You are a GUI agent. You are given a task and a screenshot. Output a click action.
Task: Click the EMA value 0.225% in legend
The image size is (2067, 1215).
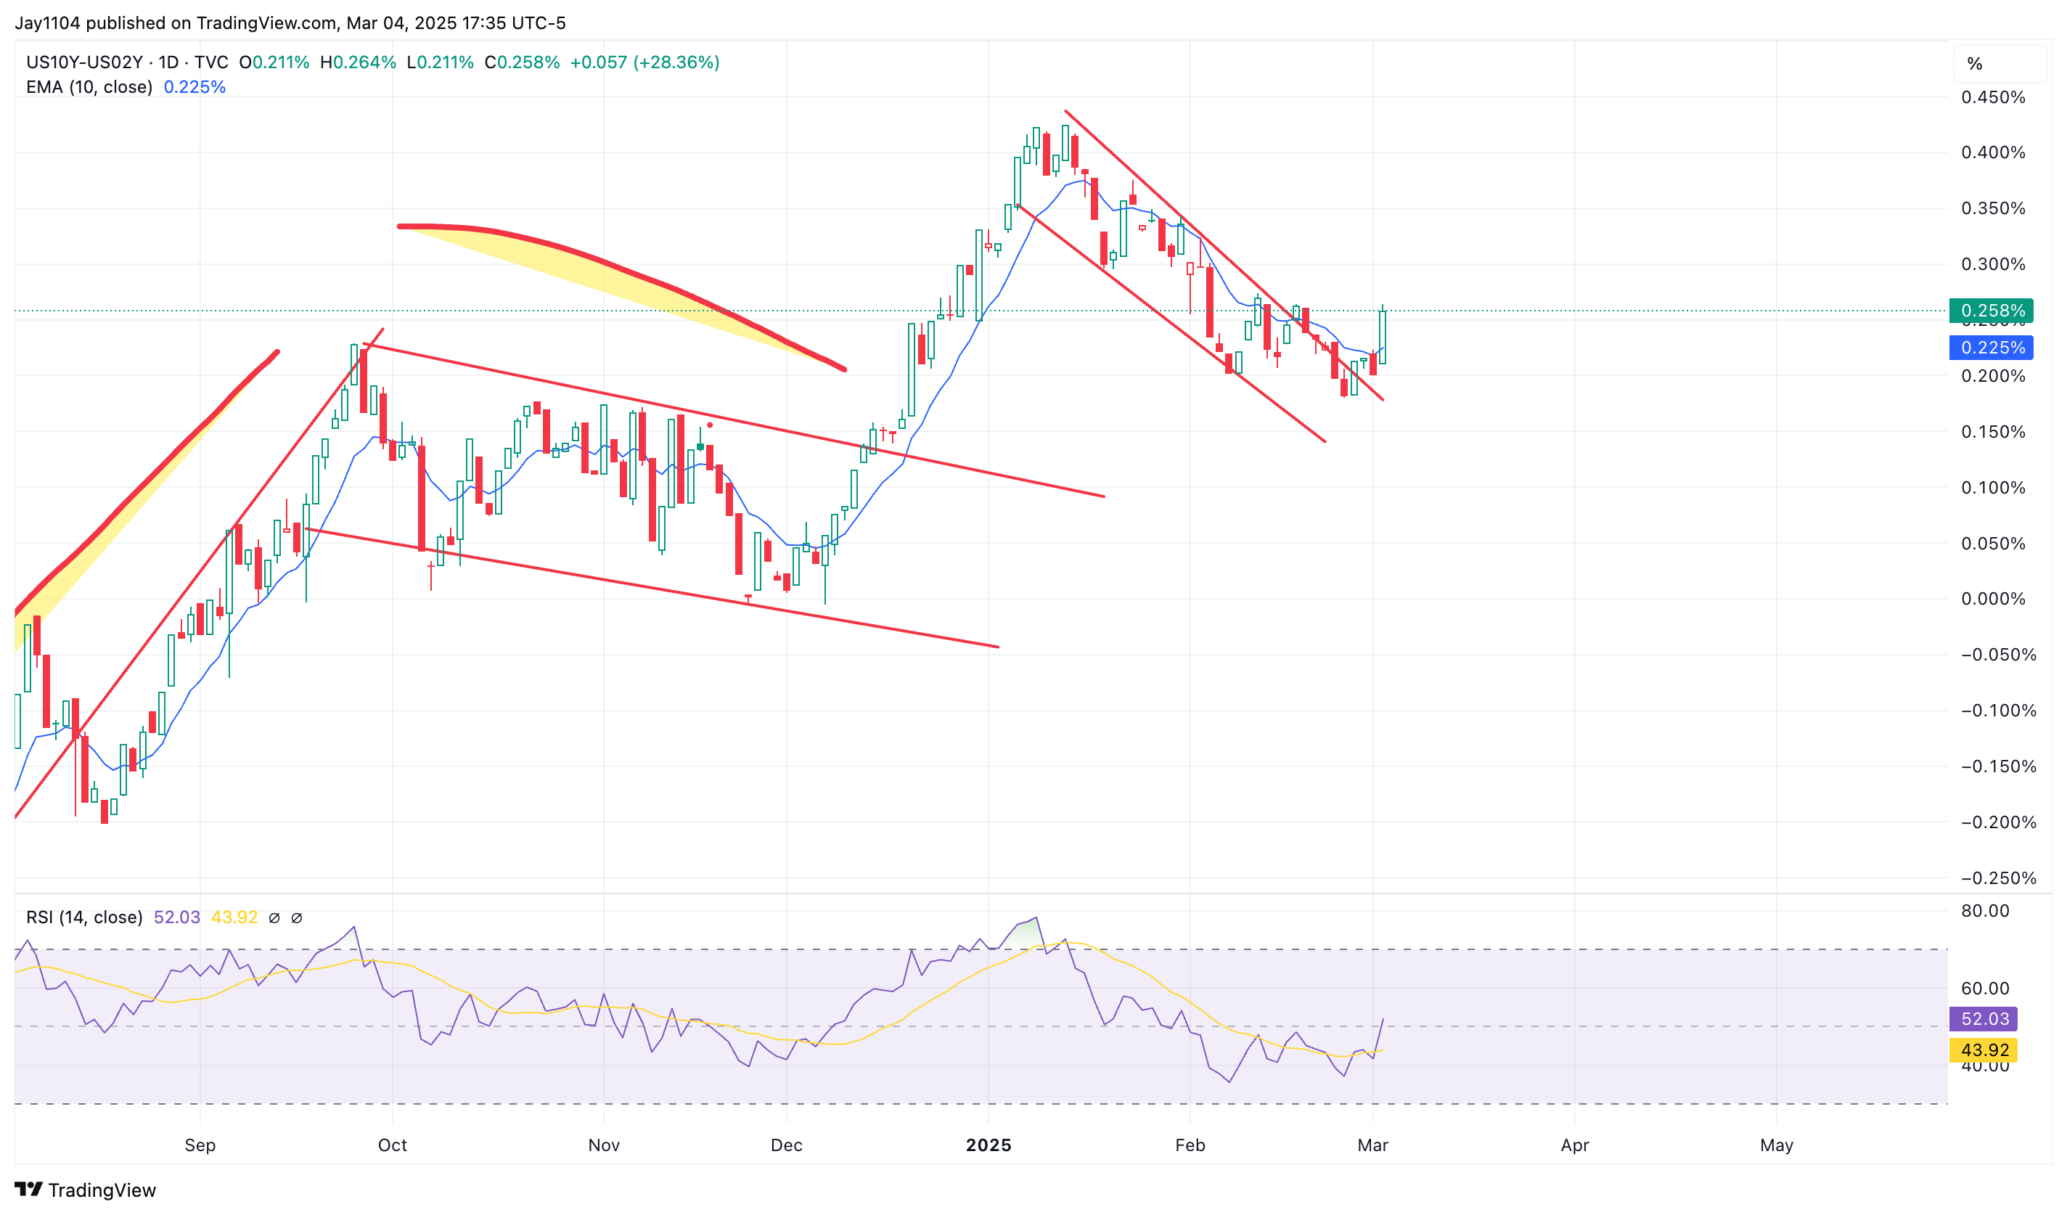coord(195,87)
